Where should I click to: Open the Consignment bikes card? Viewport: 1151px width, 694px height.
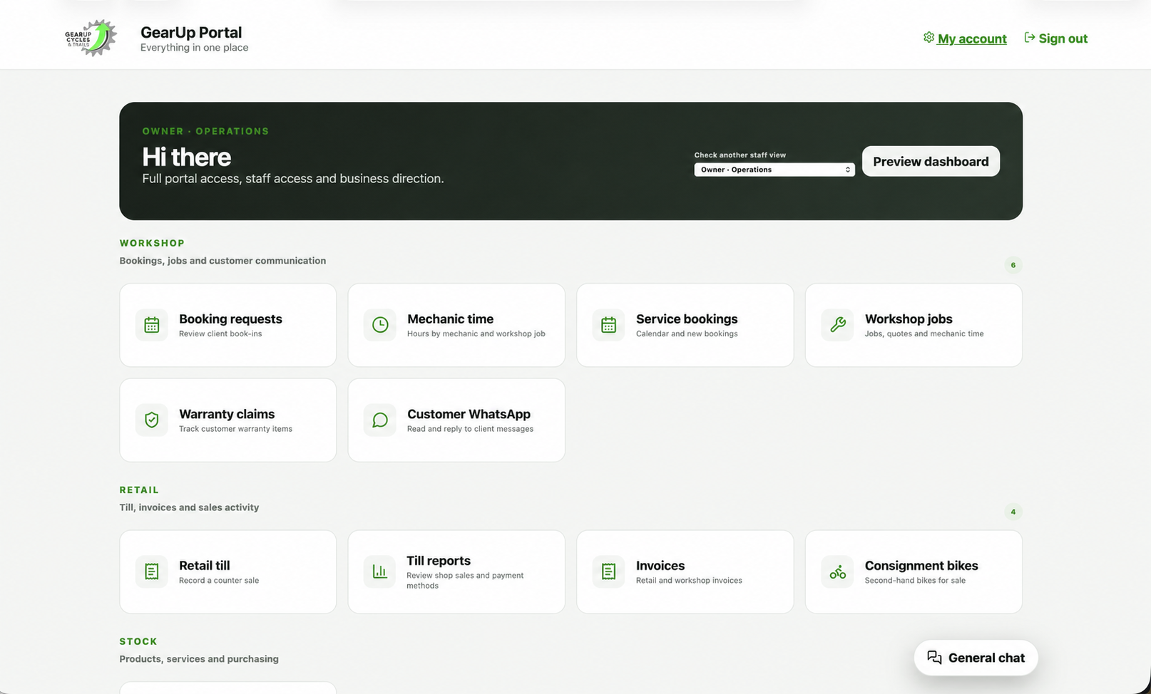[914, 571]
